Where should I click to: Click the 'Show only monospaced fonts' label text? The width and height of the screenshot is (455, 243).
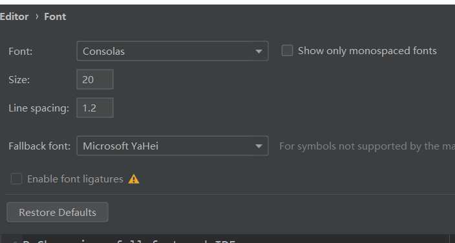(367, 51)
